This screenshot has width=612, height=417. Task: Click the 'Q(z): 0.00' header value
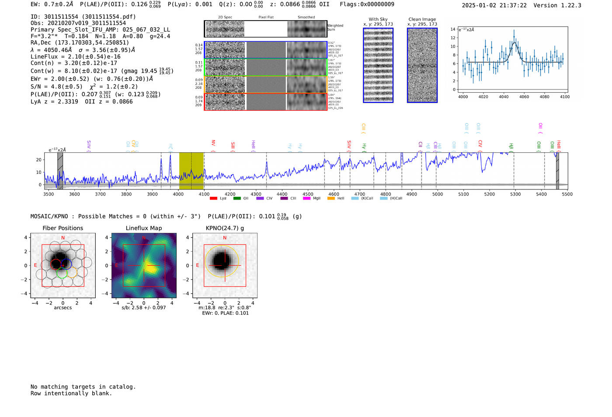coord(236,4)
